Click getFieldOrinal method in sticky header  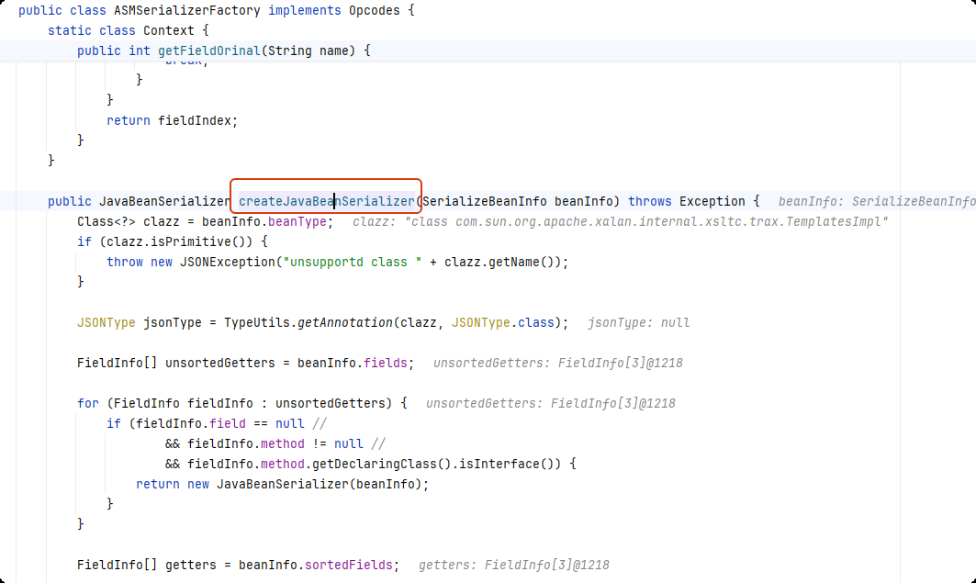(209, 50)
